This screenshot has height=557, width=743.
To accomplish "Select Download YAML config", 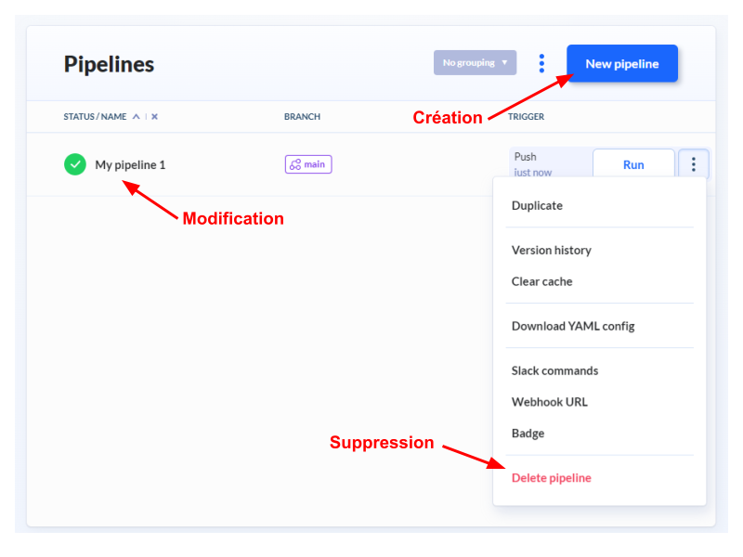I will [x=573, y=326].
